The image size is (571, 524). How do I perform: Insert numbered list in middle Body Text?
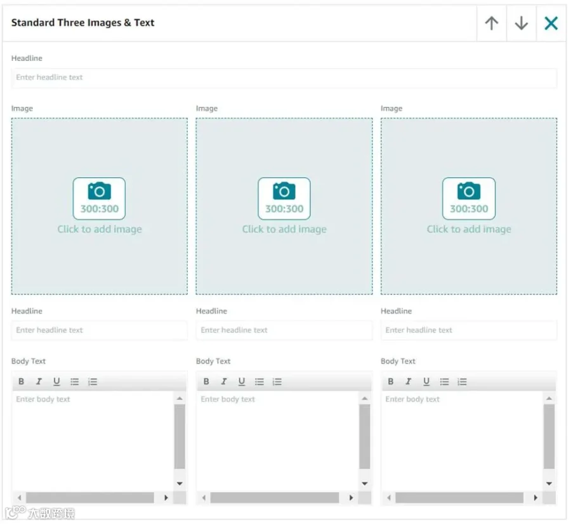point(277,382)
